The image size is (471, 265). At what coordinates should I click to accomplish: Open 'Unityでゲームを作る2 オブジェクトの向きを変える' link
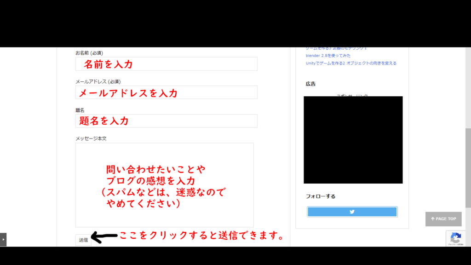[x=350, y=63]
